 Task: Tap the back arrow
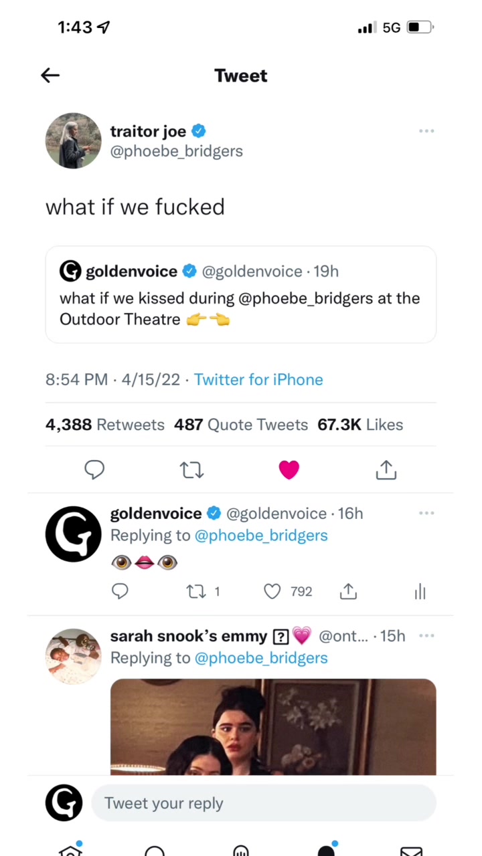tap(50, 76)
